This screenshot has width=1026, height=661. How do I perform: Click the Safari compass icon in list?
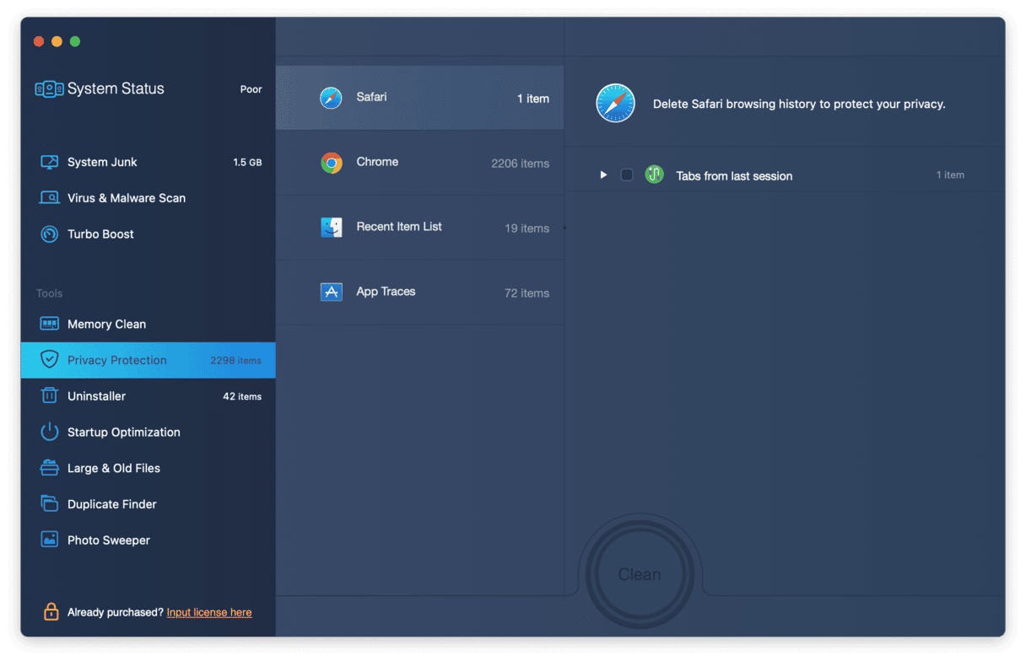(x=331, y=98)
